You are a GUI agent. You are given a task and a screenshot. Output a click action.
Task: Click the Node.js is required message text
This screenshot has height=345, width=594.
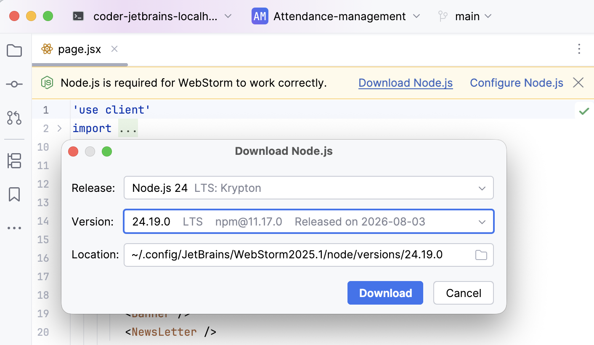pyautogui.click(x=194, y=83)
